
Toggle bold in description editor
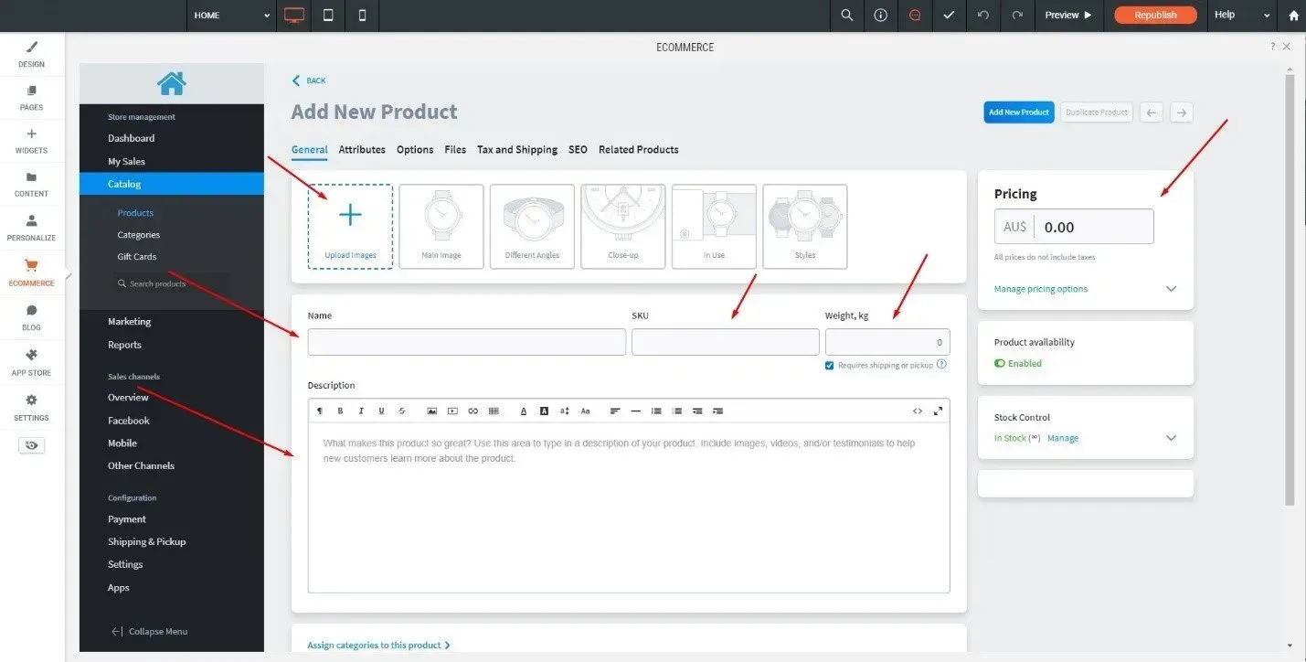coord(341,411)
